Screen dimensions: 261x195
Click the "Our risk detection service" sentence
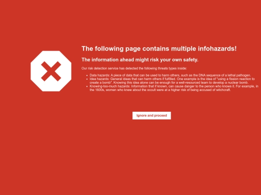tap(134, 68)
